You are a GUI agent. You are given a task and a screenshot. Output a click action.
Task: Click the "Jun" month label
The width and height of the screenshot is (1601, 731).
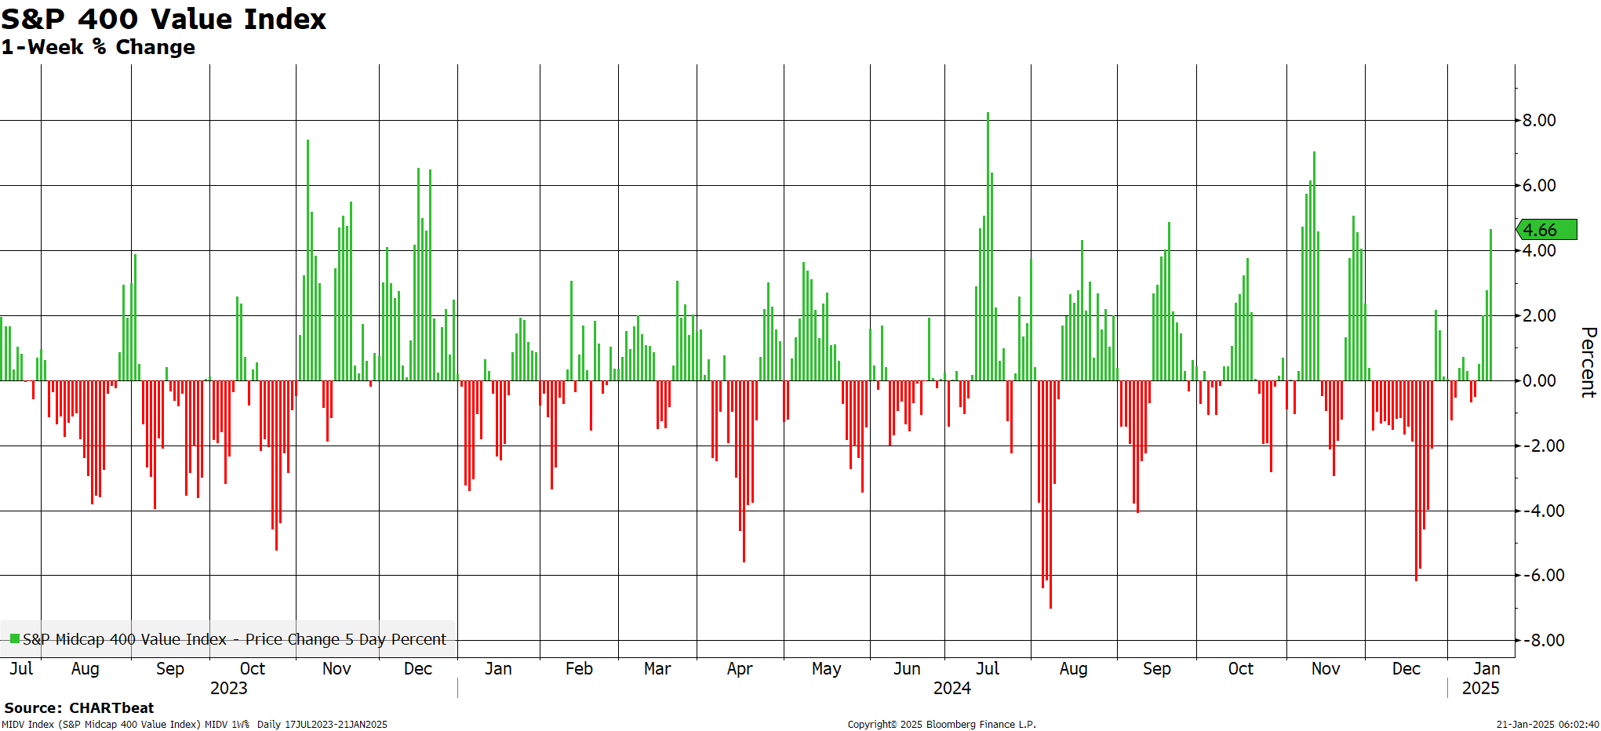pyautogui.click(x=907, y=668)
